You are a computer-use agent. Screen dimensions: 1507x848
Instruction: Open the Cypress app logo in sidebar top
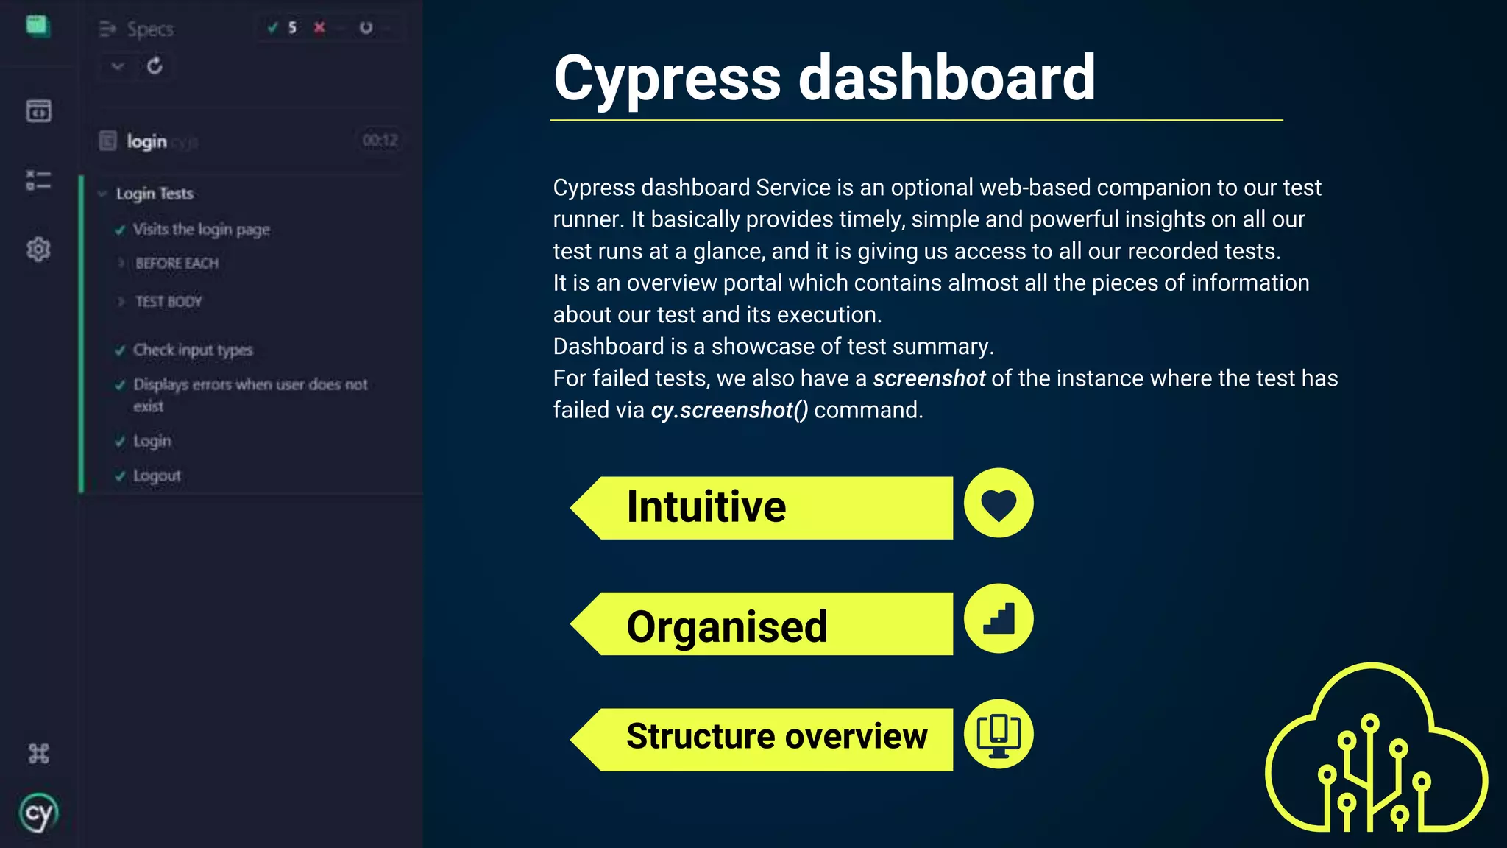38,26
